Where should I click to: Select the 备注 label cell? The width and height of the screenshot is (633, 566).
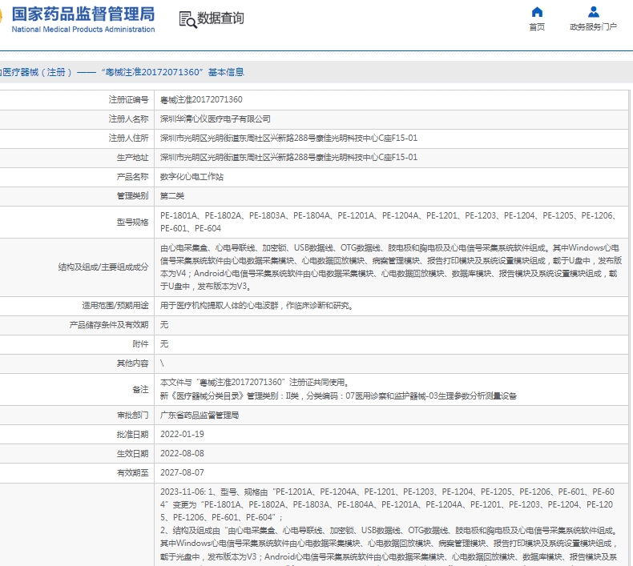pyautogui.click(x=77, y=390)
